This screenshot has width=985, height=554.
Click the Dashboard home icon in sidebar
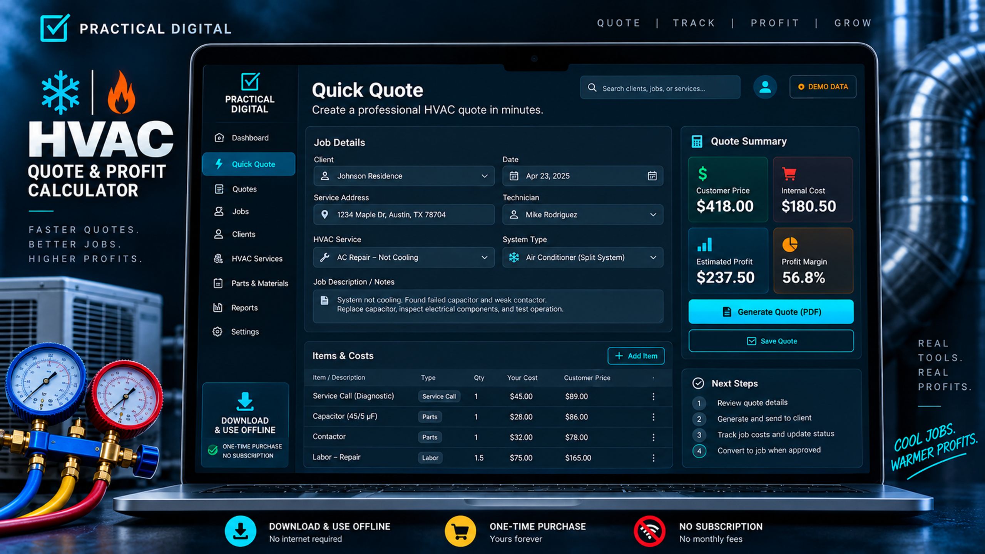(219, 137)
